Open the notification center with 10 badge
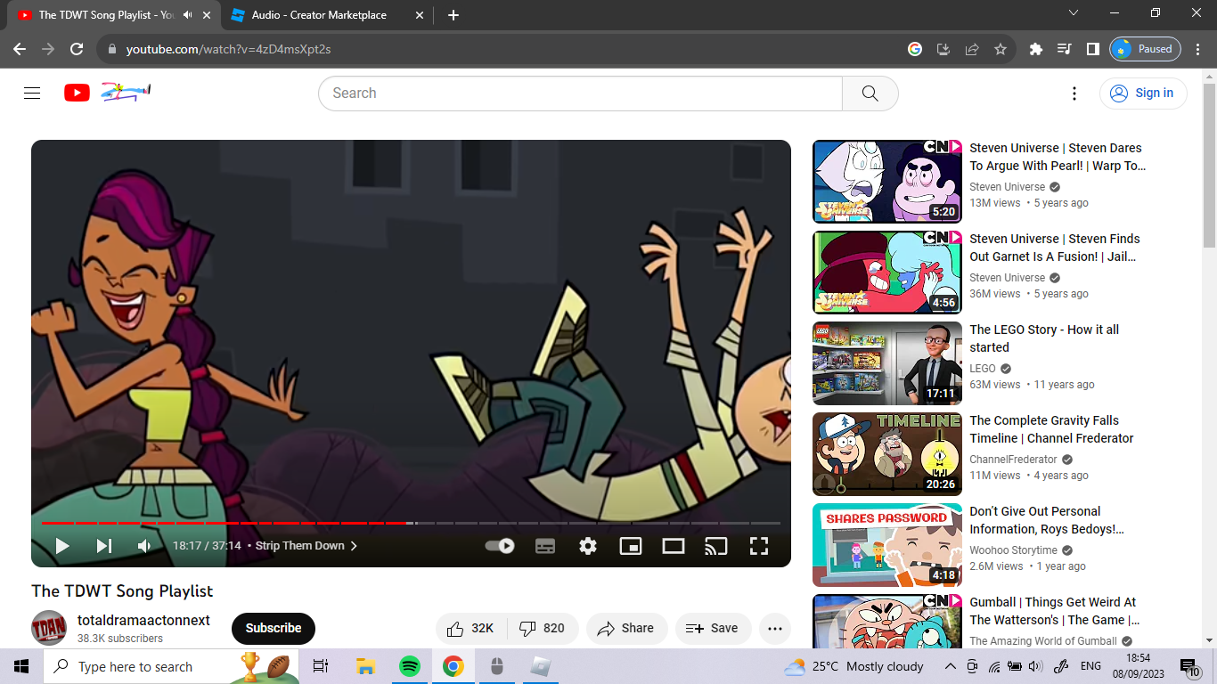Screen dimensions: 1217x684 1190,667
